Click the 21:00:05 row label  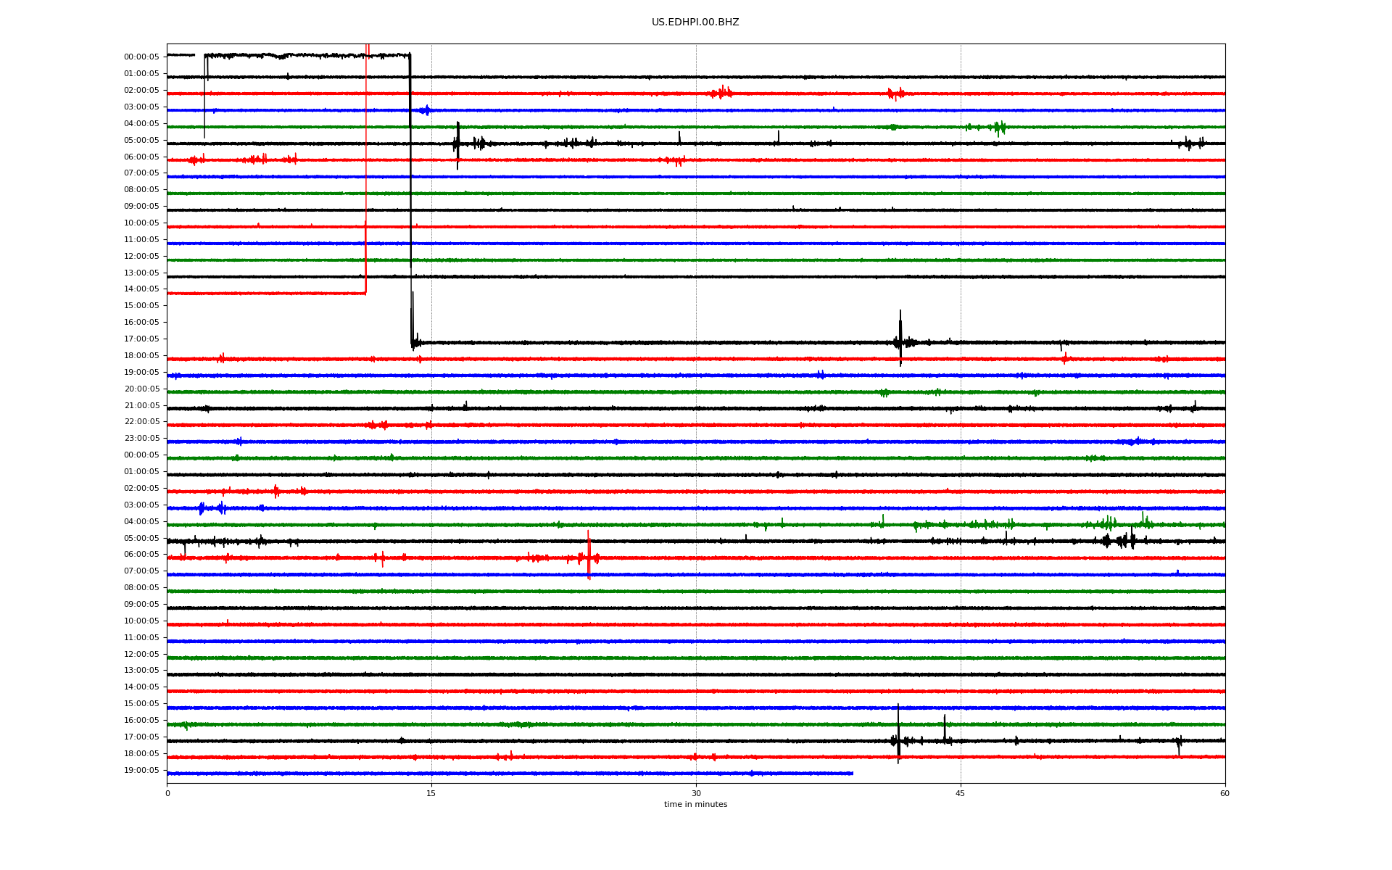pyautogui.click(x=141, y=405)
